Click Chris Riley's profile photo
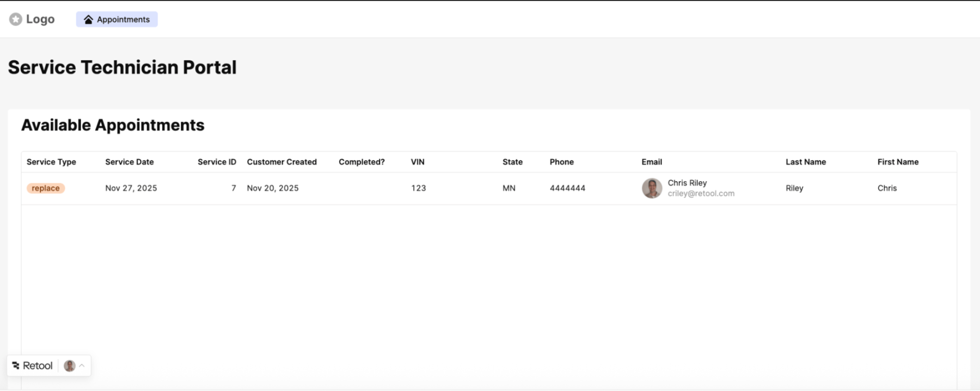 click(x=652, y=188)
